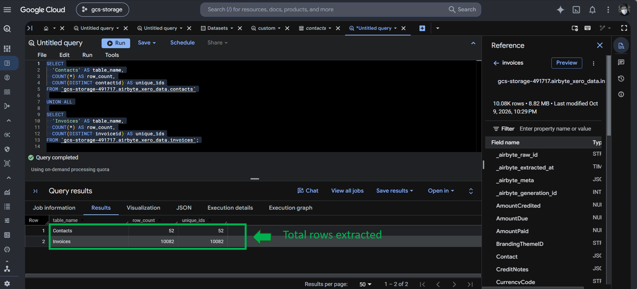Collapse the query editor with chevron
Screen dimensions: 637x289
473,43
